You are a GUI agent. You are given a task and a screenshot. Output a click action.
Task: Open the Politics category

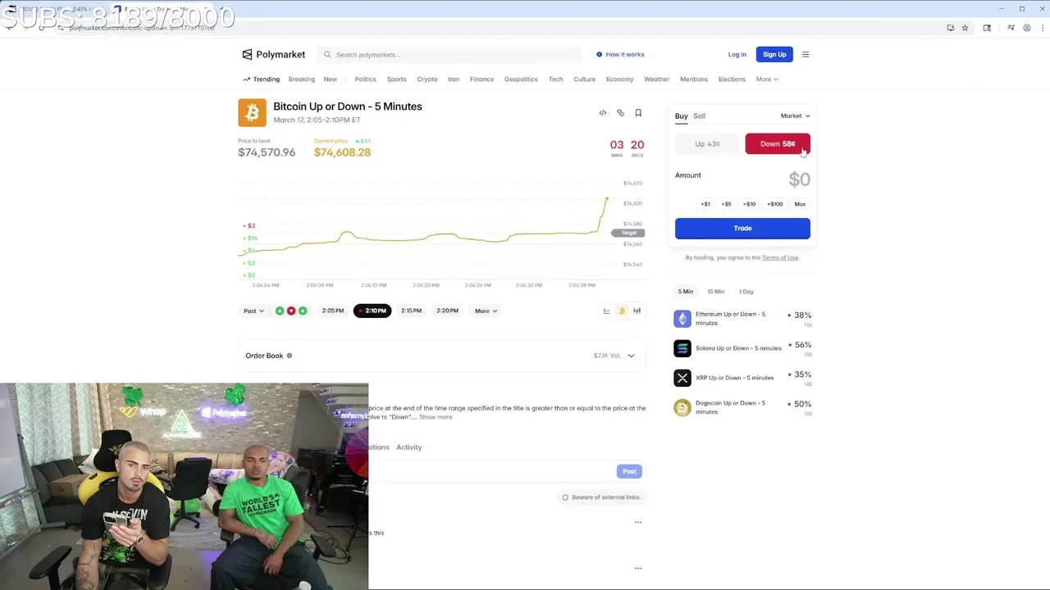365,79
